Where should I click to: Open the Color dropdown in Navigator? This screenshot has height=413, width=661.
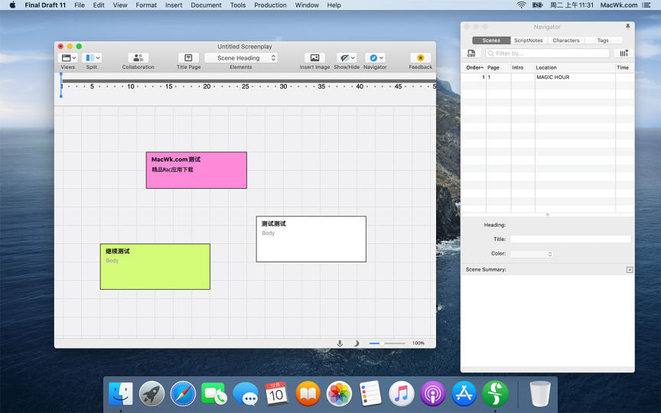(532, 254)
